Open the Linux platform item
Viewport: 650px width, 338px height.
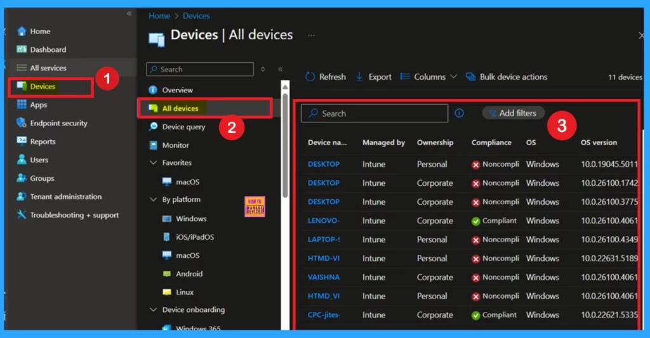pyautogui.click(x=178, y=292)
